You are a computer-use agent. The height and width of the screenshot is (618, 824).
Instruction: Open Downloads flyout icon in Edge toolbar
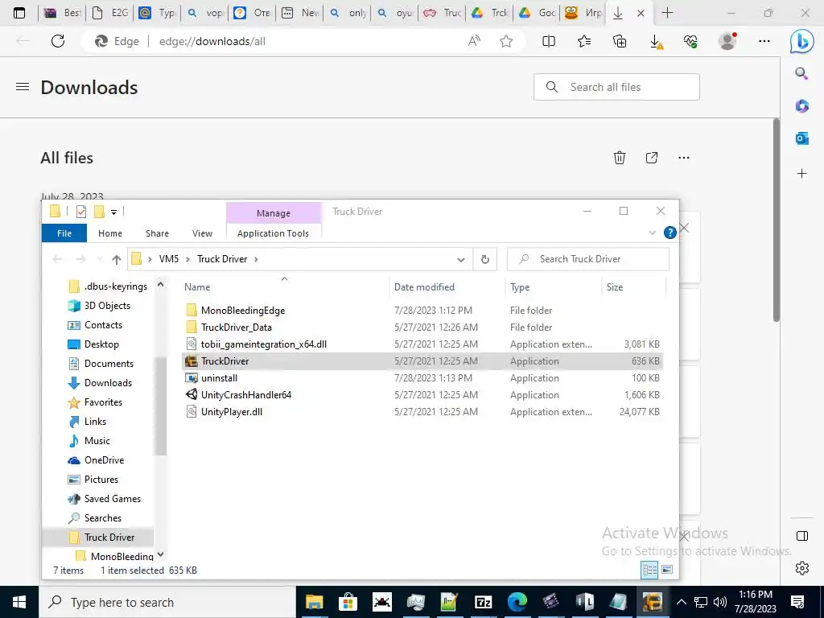click(656, 42)
